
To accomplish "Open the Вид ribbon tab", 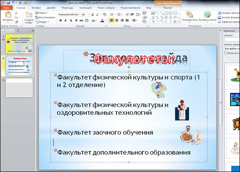I will pyautogui.click(x=148, y=8).
